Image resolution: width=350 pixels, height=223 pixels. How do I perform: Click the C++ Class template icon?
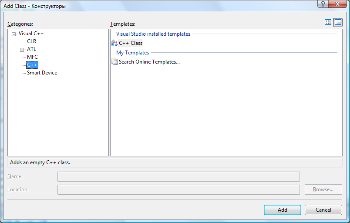coord(114,43)
